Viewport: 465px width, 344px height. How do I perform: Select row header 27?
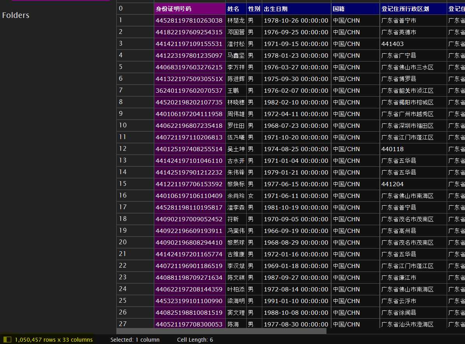[x=135, y=323]
